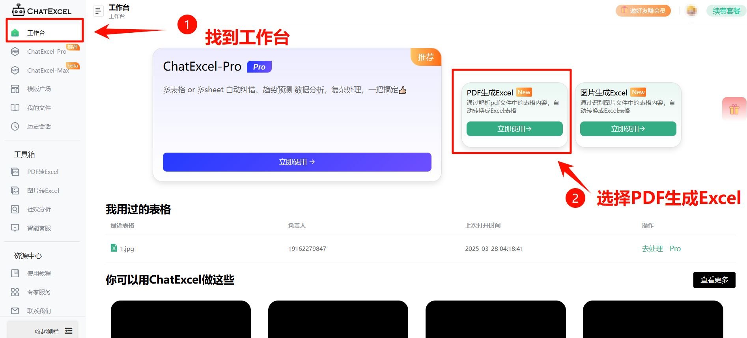This screenshot has width=747, height=338.
Task: Click the owner number 19162279847
Action: point(307,249)
